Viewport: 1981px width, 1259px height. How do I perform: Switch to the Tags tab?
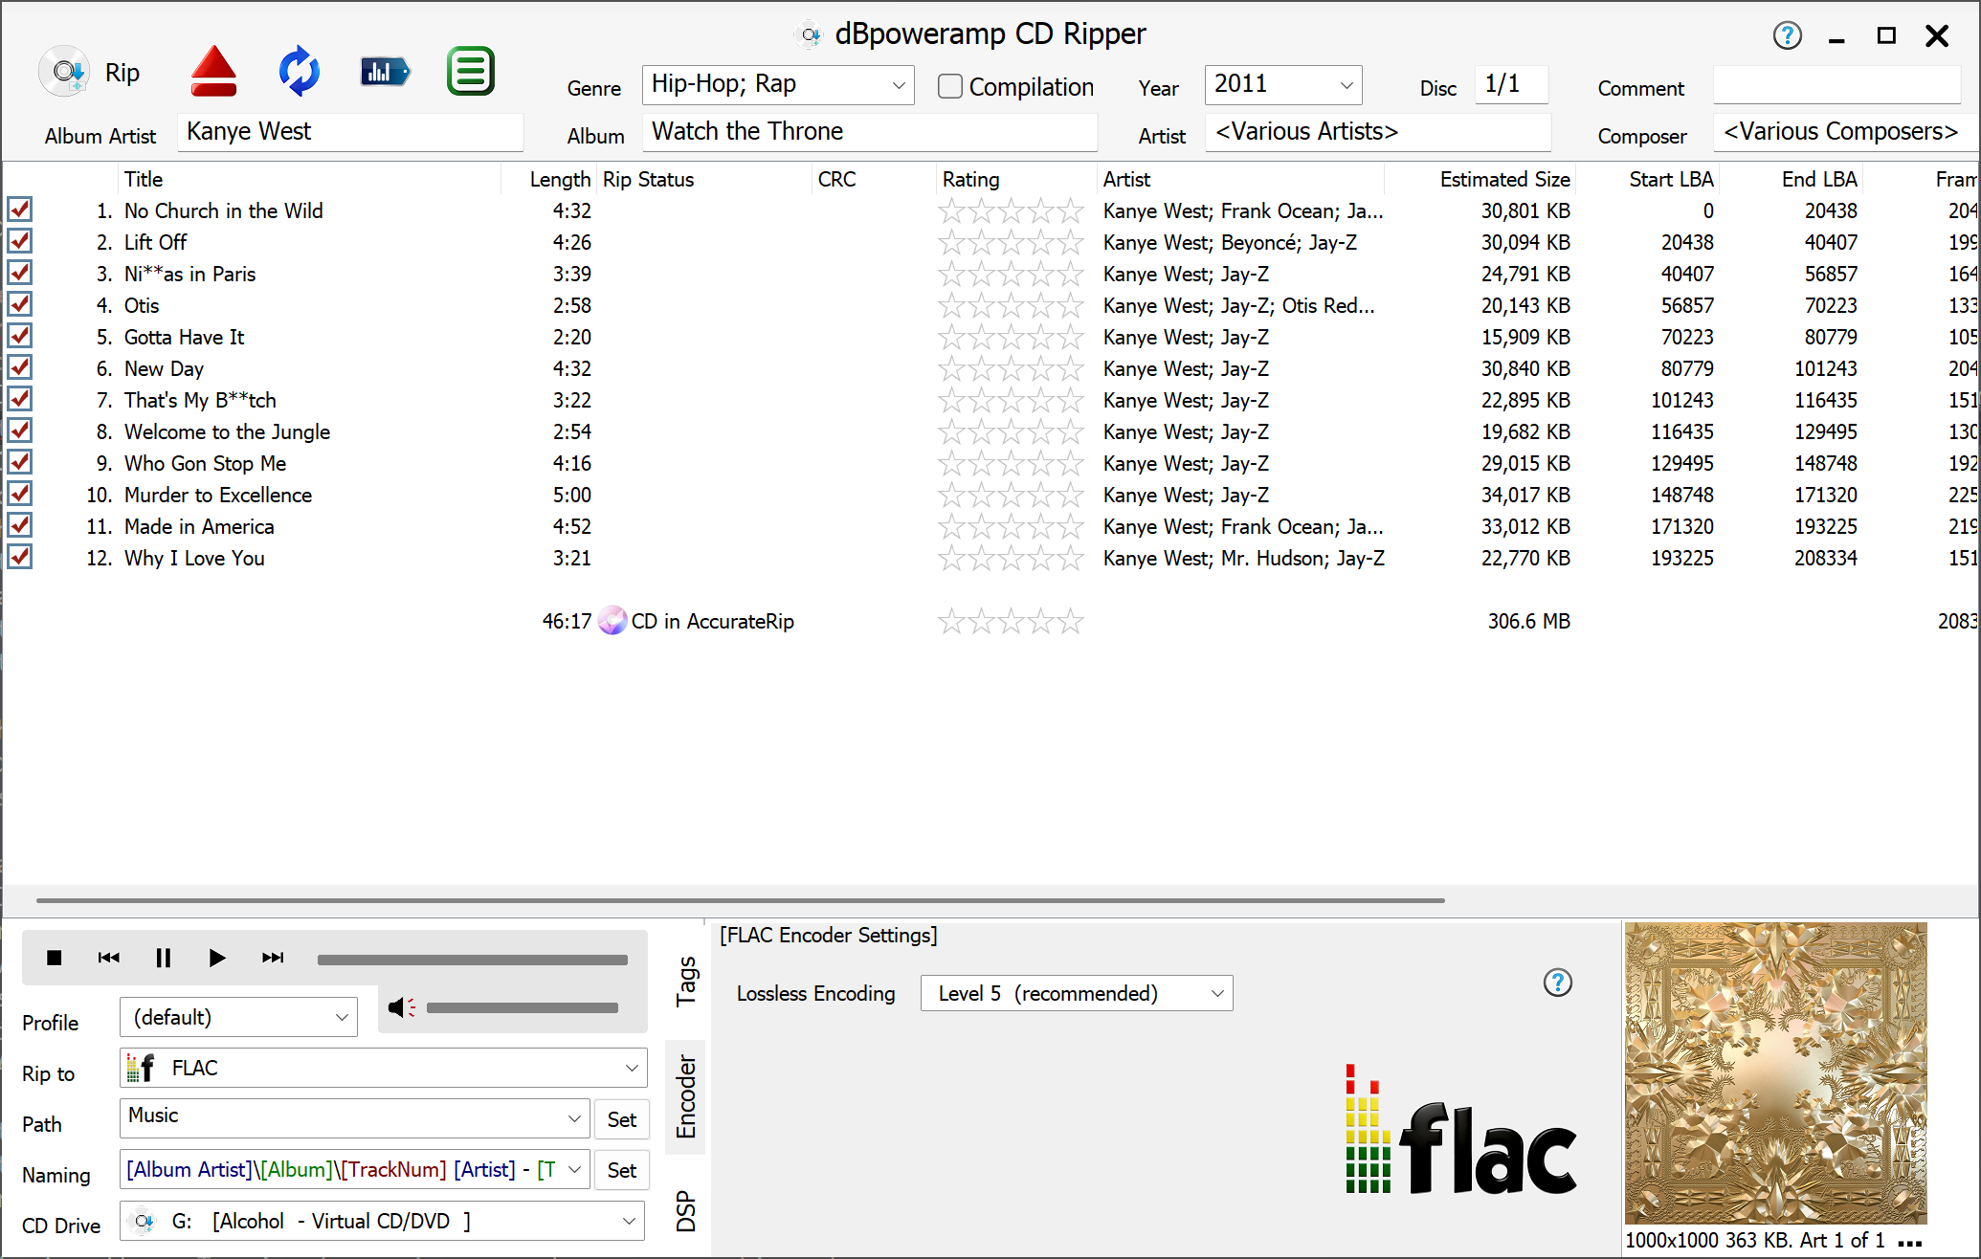pos(686,981)
